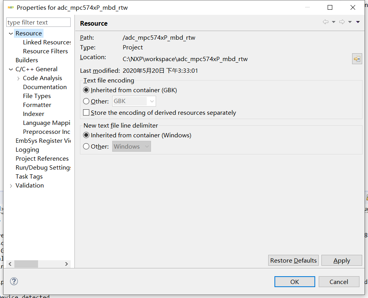Open EmbSys Register View page

point(43,141)
